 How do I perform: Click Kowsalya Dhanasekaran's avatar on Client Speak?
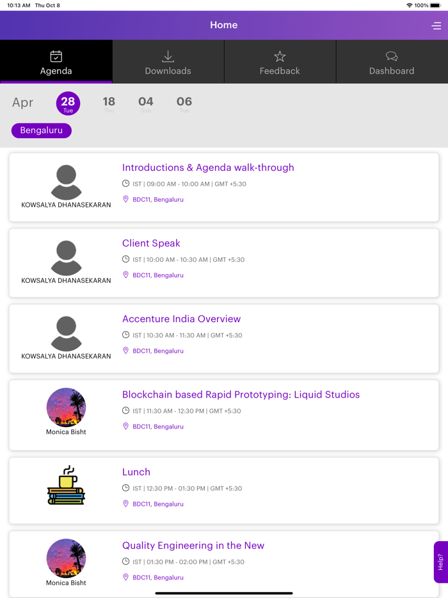point(66,257)
